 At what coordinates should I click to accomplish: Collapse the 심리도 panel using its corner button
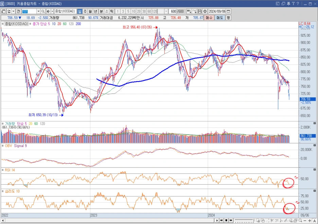[x=315, y=191]
